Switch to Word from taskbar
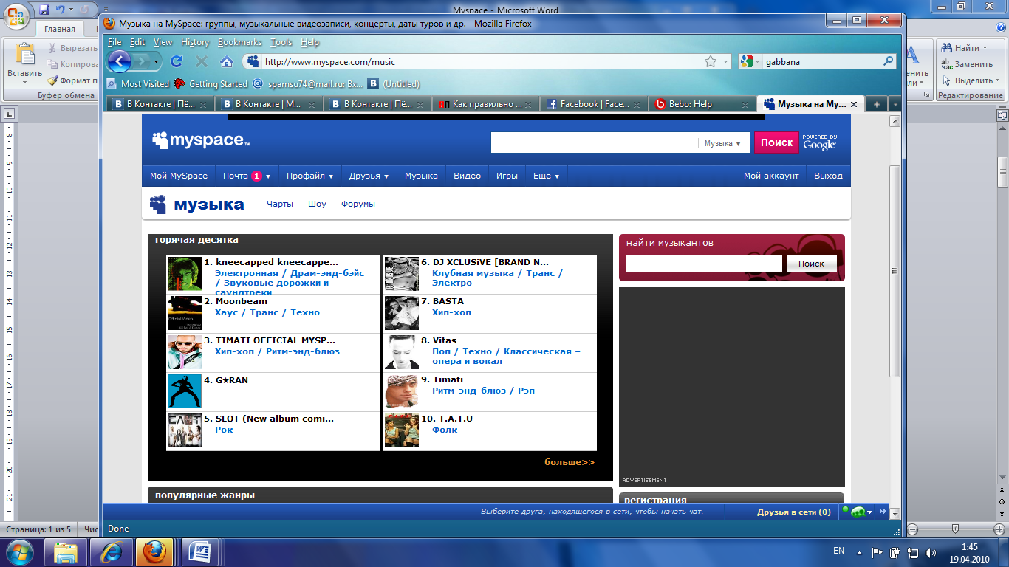The width and height of the screenshot is (1009, 567). tap(199, 551)
